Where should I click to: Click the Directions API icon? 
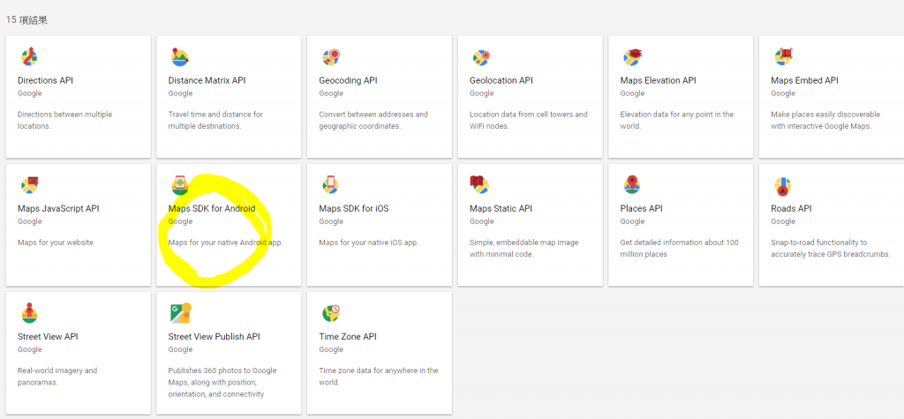[x=29, y=57]
